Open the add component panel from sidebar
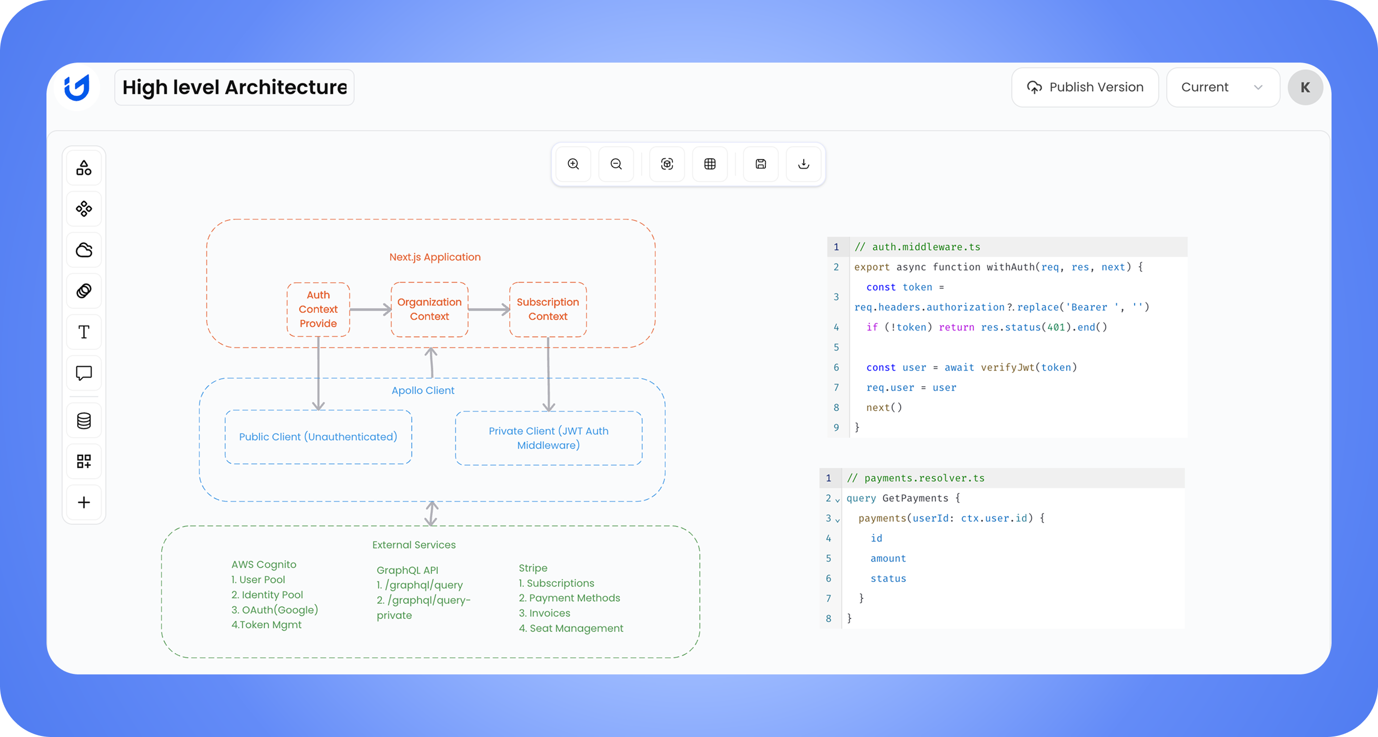 point(83,461)
